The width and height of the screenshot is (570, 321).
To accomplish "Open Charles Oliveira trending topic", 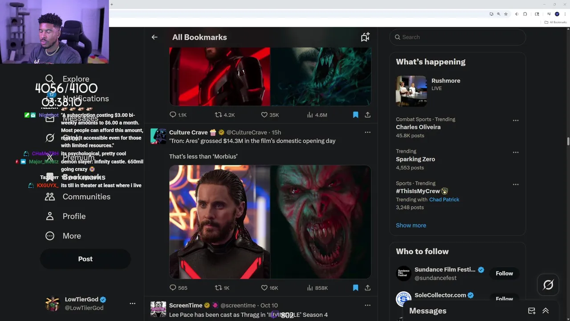I will click(x=418, y=127).
